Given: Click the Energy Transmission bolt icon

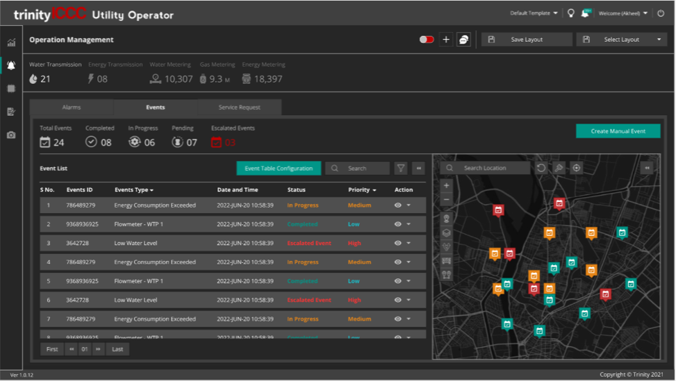Looking at the screenshot, I should pyautogui.click(x=91, y=78).
